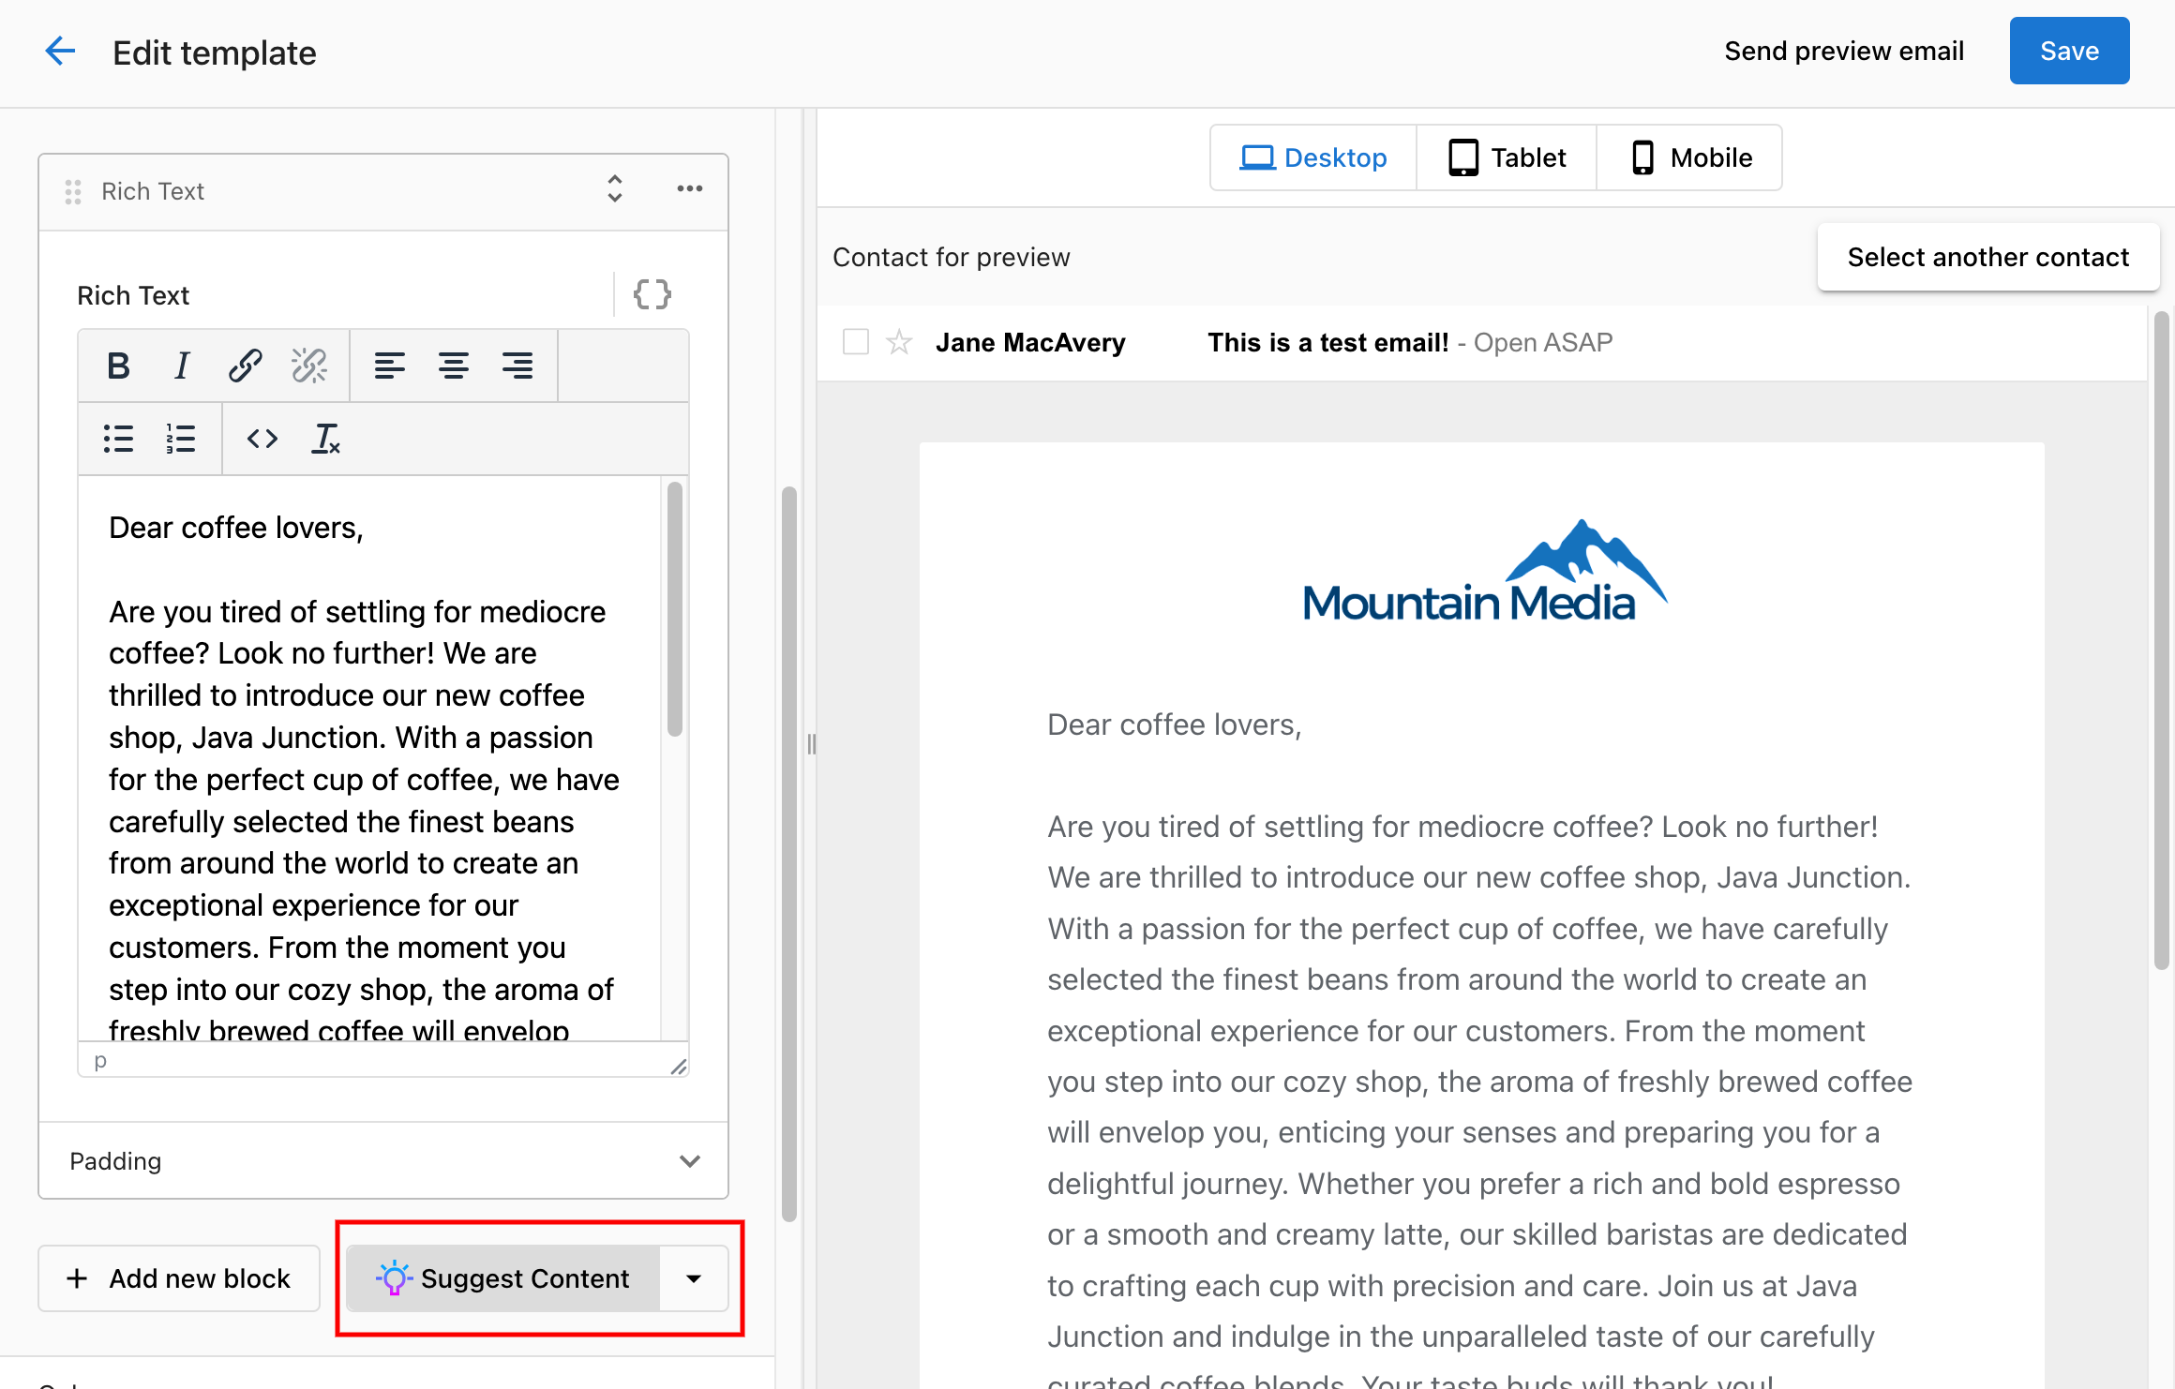Screen dimensions: 2175x1389
Task: Toggle bold formatting in rich text
Action: coord(118,366)
